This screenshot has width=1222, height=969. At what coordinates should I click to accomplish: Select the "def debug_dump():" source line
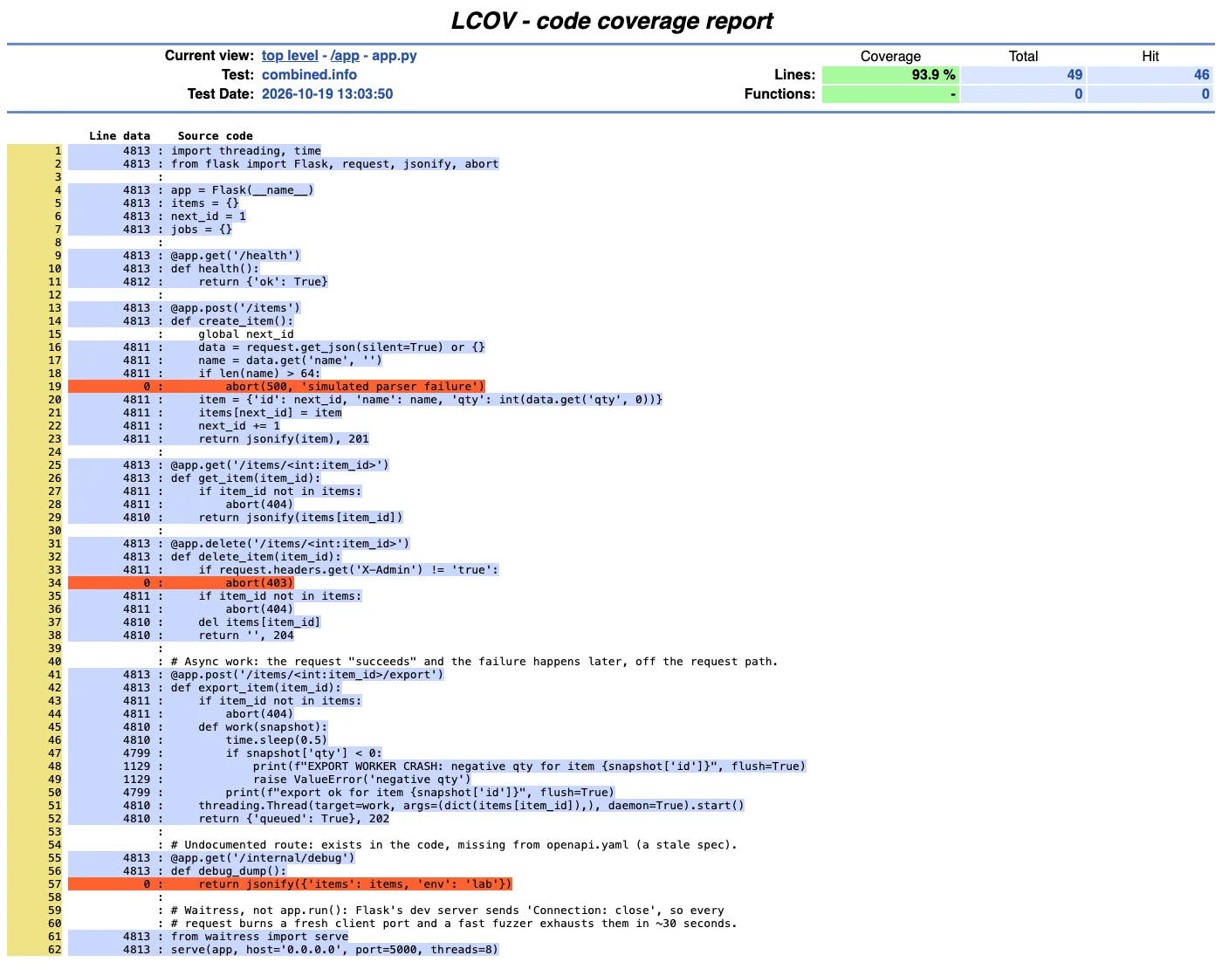point(229,871)
